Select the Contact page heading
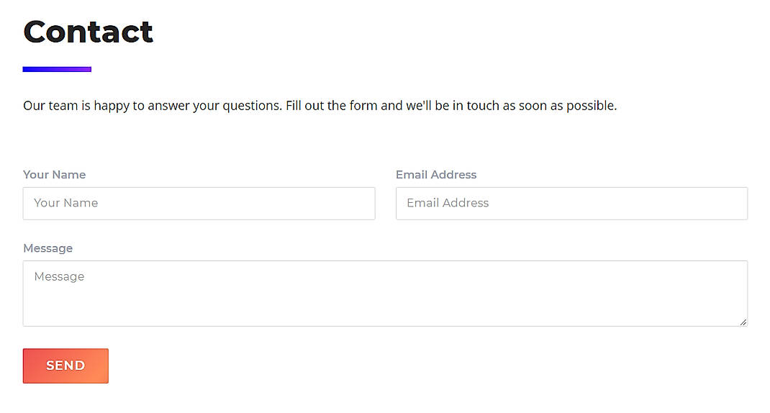The image size is (770, 413). [89, 32]
